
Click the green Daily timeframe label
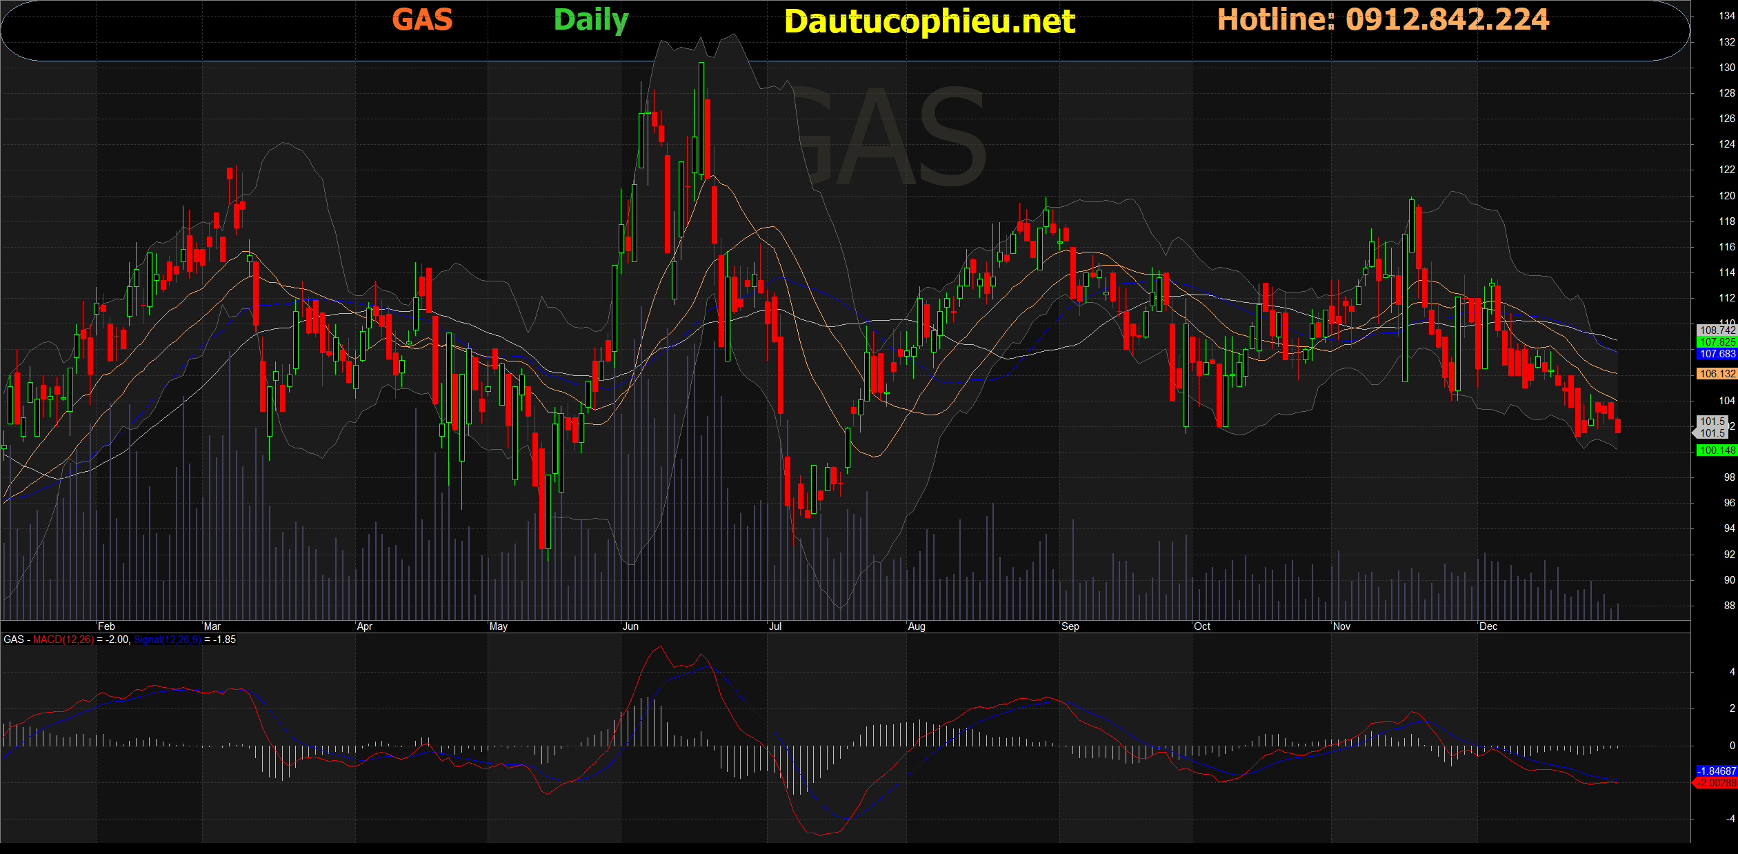591,20
